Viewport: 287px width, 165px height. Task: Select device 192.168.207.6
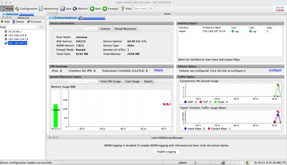[x=17, y=43]
